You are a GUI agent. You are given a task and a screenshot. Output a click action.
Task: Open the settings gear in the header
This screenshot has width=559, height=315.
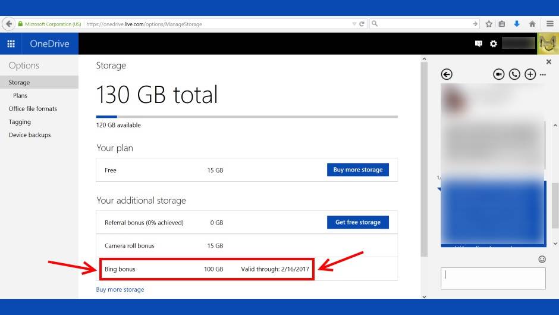coord(493,43)
